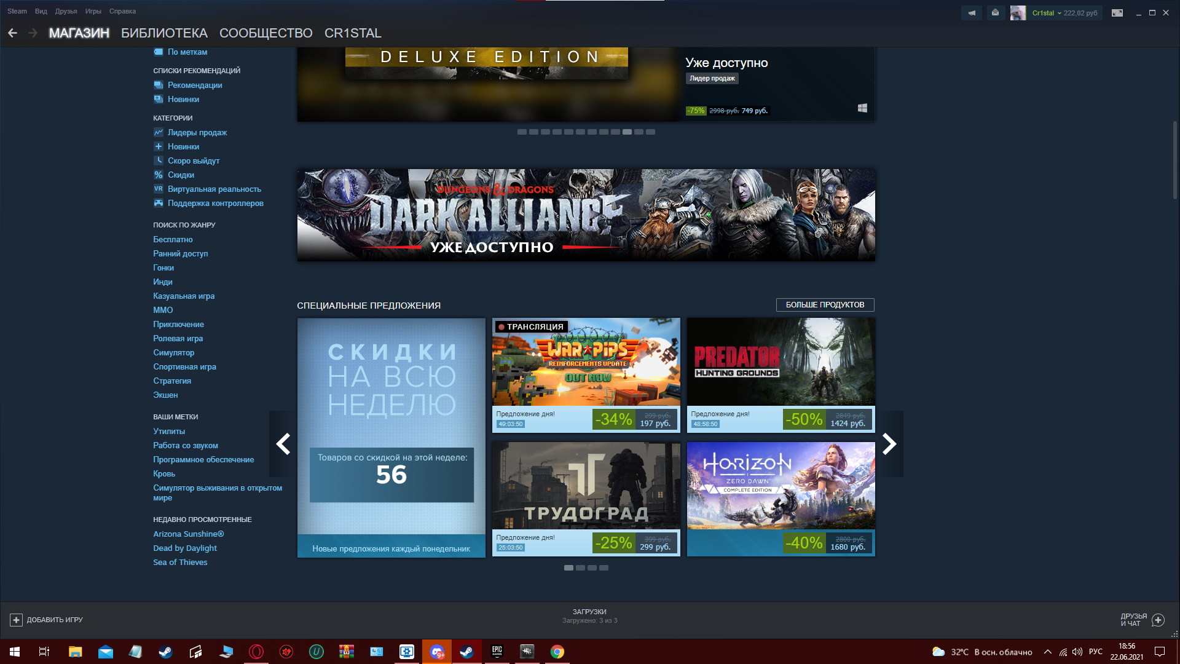Open the Вид menu
The height and width of the screenshot is (664, 1180).
41,11
